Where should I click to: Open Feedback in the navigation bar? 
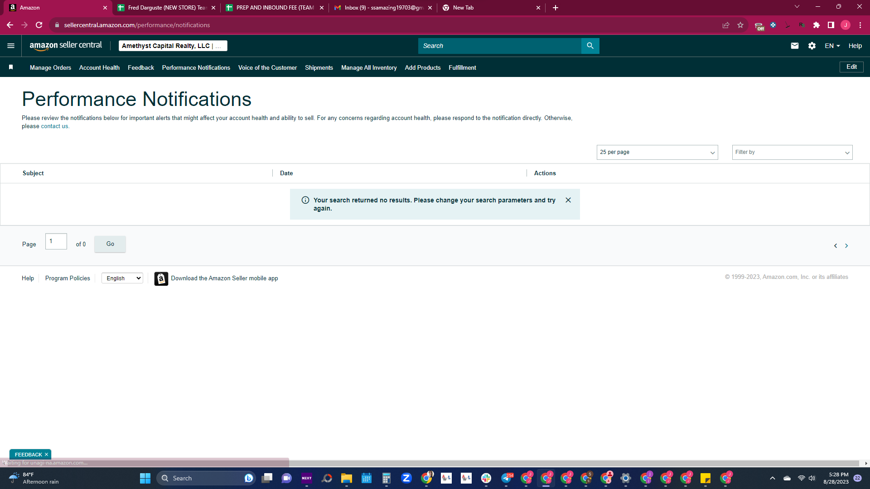[141, 67]
